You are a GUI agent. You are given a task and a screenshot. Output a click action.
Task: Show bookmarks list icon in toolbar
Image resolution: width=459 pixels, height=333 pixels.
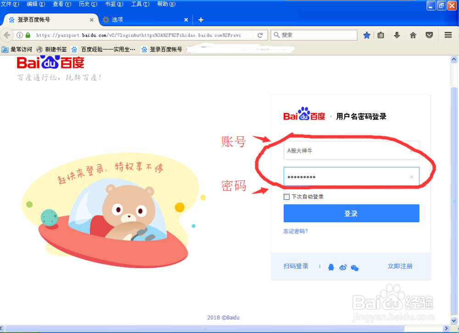(381, 35)
